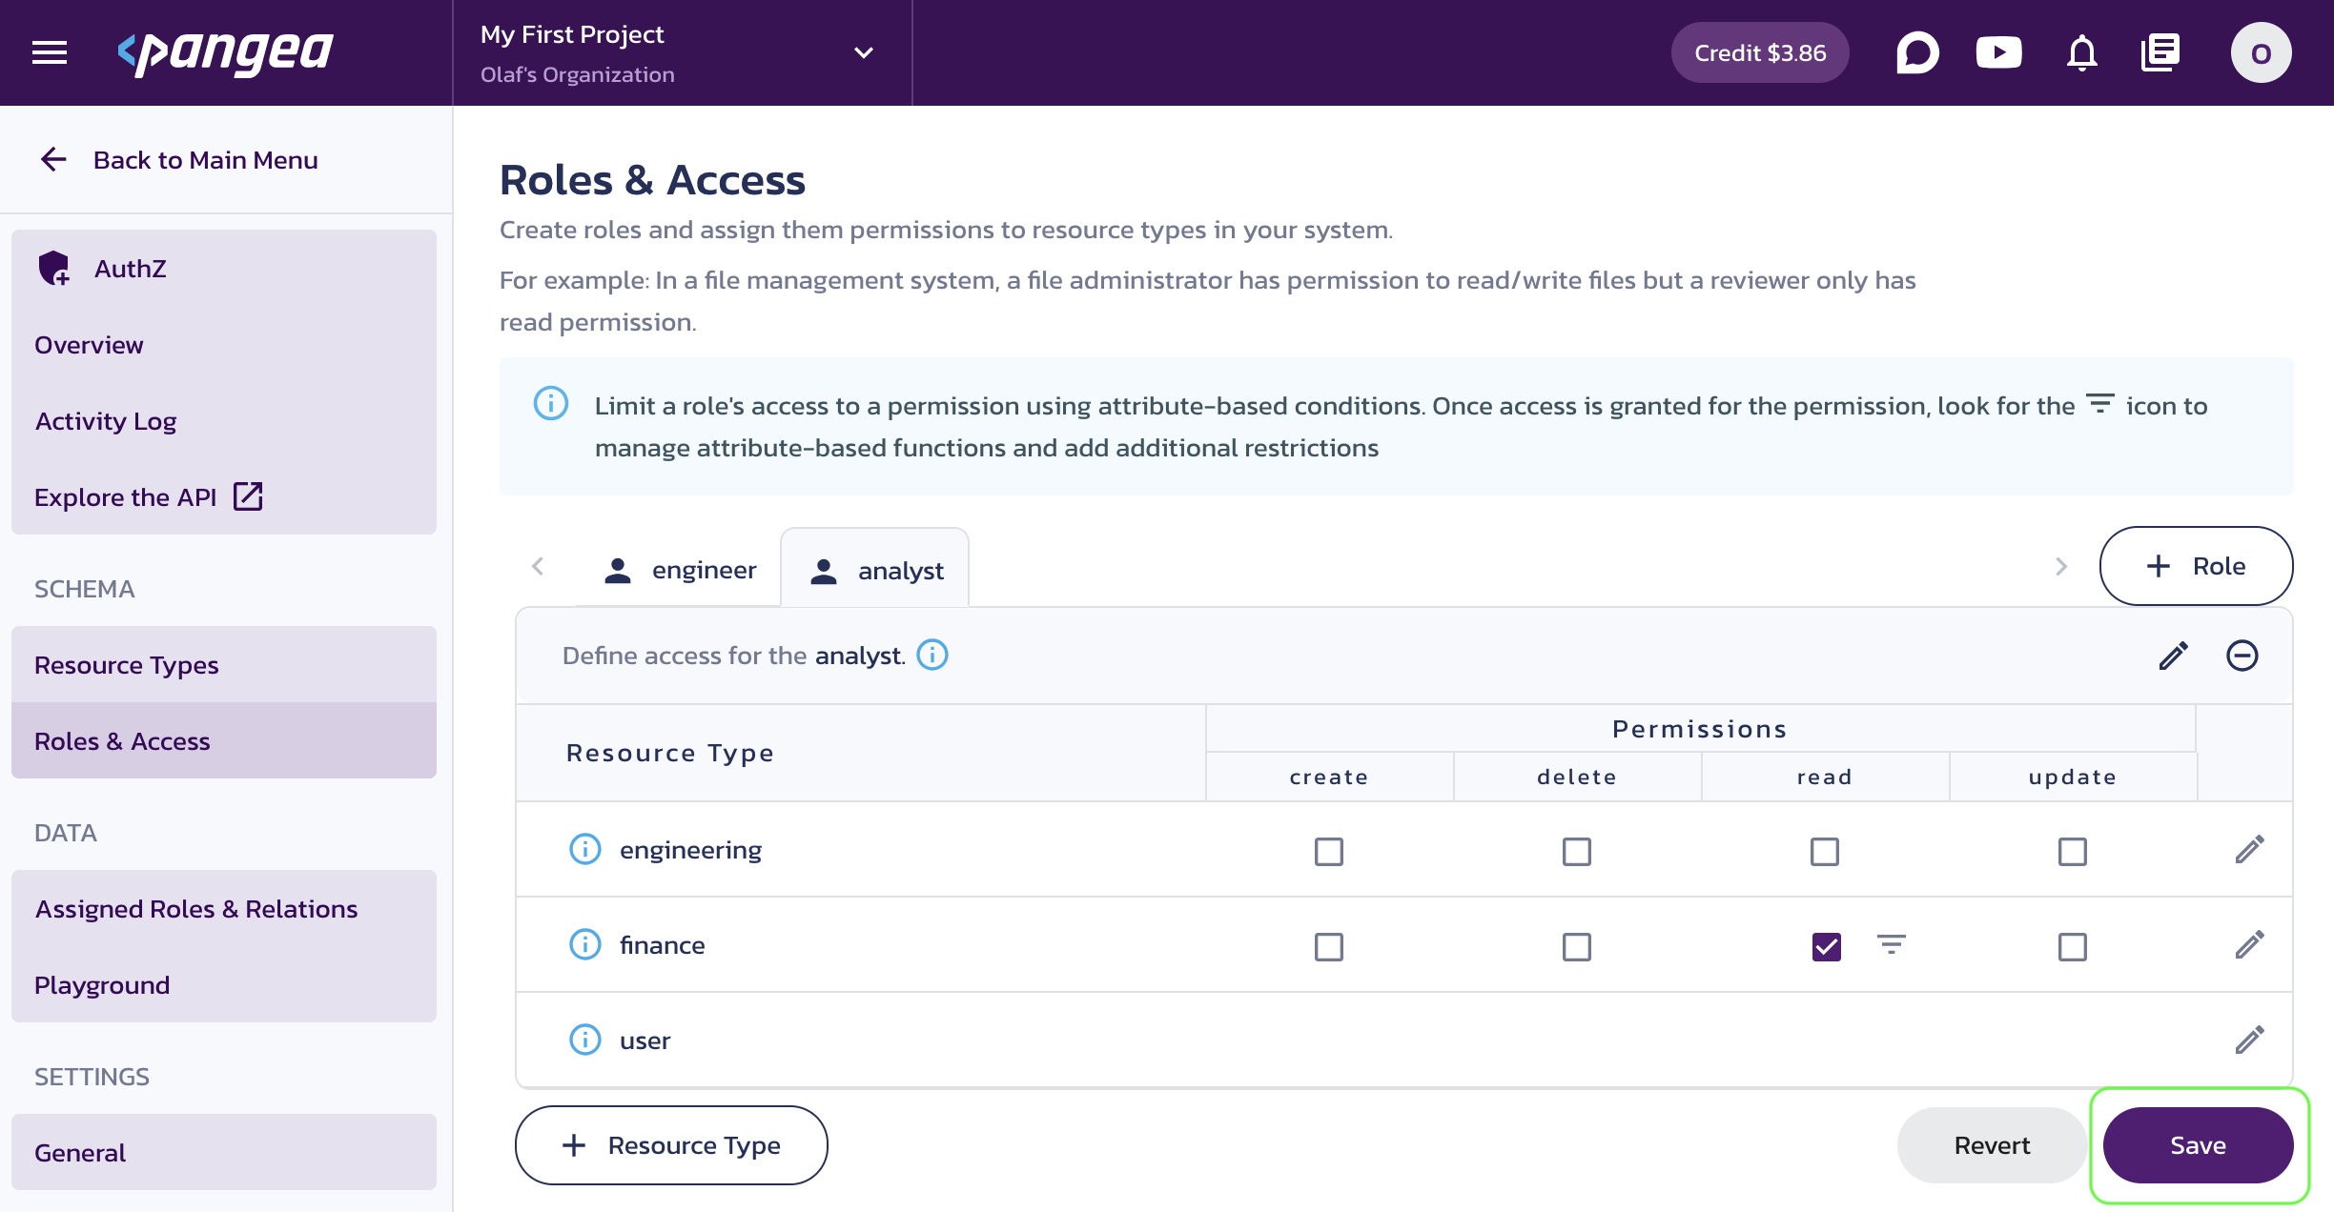Click the right chevron to scroll roles
This screenshot has height=1212, width=2334.
[x=2062, y=568]
